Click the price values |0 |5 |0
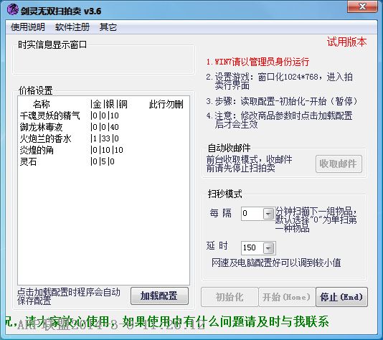This screenshot has height=340, width=383. tap(103, 161)
